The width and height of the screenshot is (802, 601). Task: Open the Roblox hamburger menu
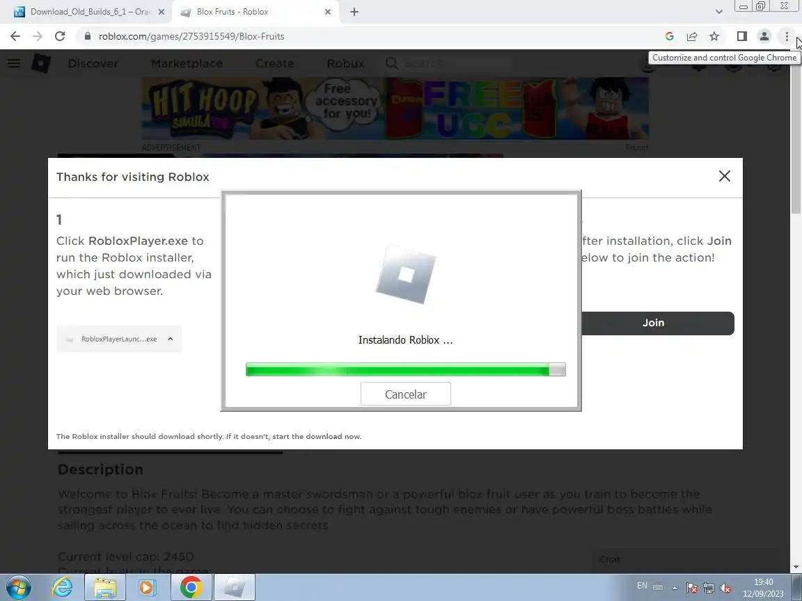tap(14, 63)
